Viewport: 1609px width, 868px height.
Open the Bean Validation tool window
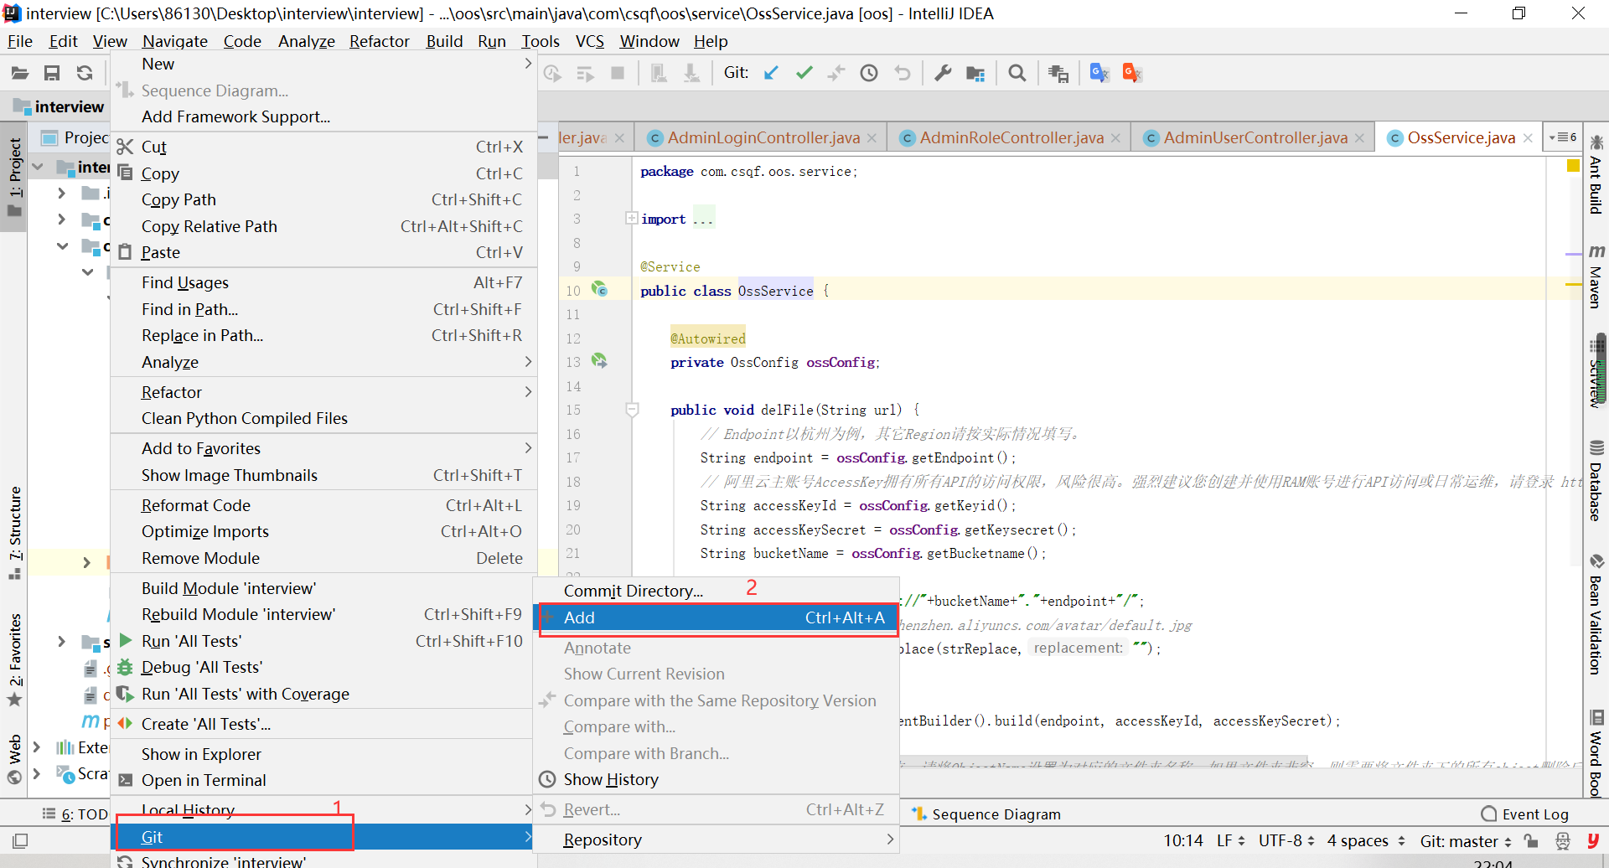coord(1596,614)
